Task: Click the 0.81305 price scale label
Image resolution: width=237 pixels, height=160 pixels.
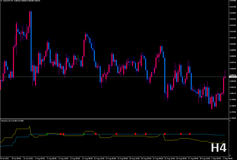Action: tap(233, 31)
